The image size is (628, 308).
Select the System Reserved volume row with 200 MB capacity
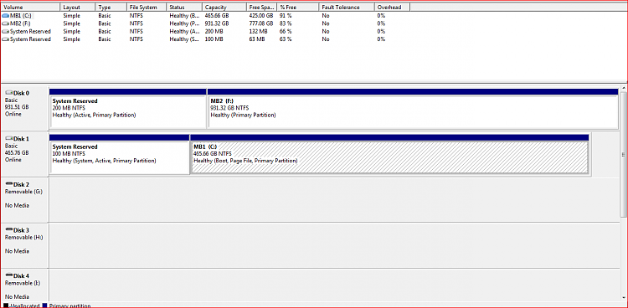pyautogui.click(x=205, y=31)
